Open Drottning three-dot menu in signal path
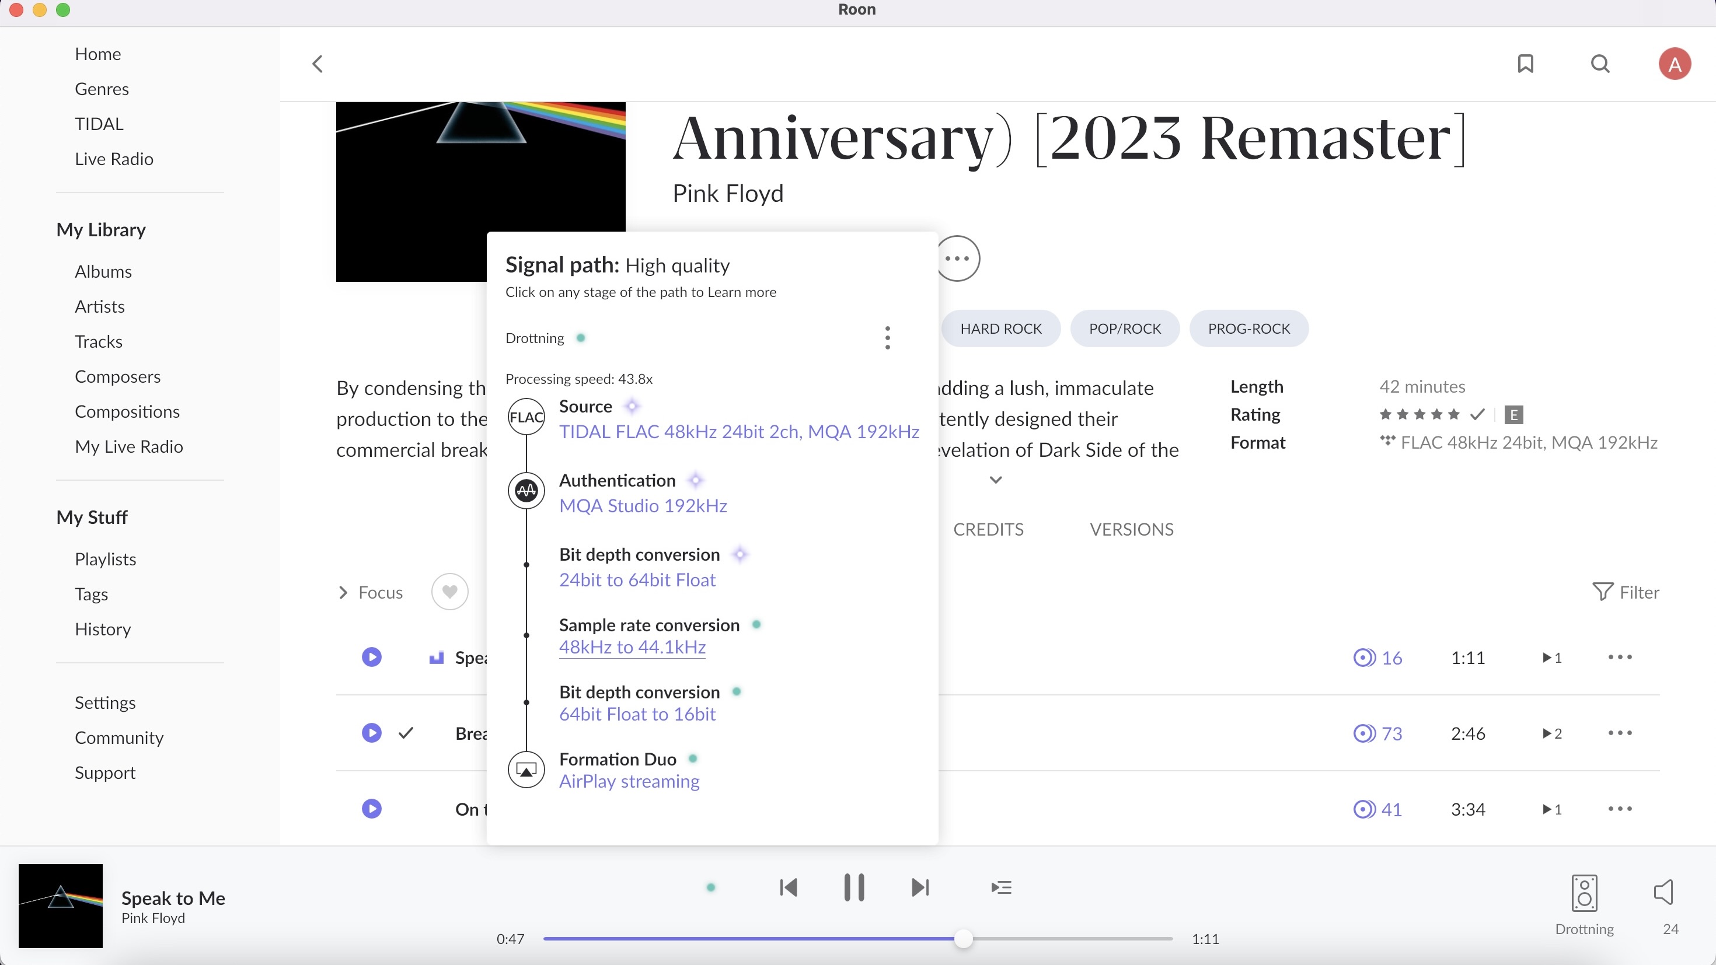 coord(887,338)
